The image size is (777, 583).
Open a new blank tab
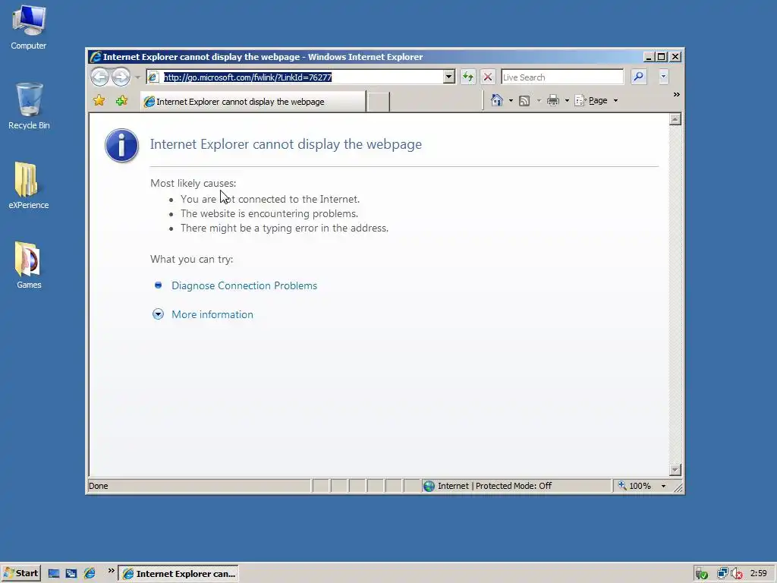[x=379, y=102]
